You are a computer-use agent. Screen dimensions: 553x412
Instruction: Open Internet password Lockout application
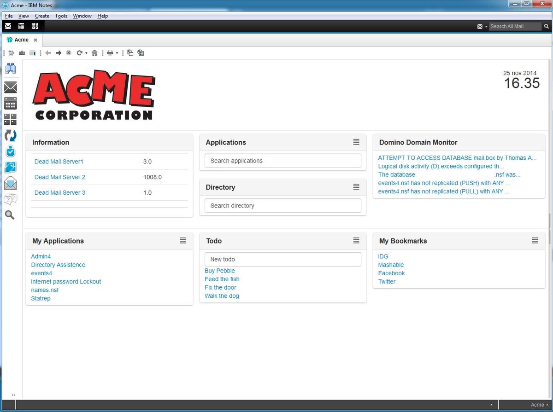[66, 282]
